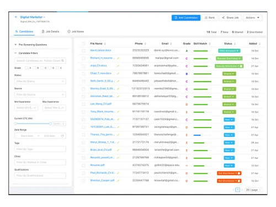Image resolution: width=276 pixels, height=207 pixels.
Task: Tick the Grade C checkbox
Action: click(x=42, y=68)
